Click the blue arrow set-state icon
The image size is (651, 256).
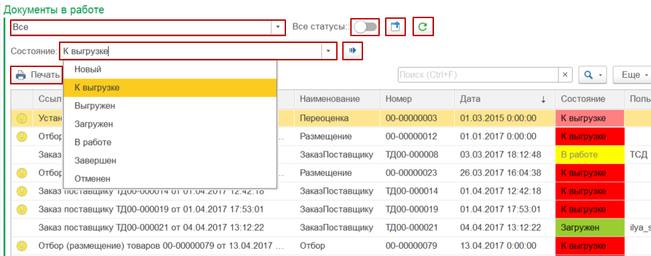click(352, 51)
